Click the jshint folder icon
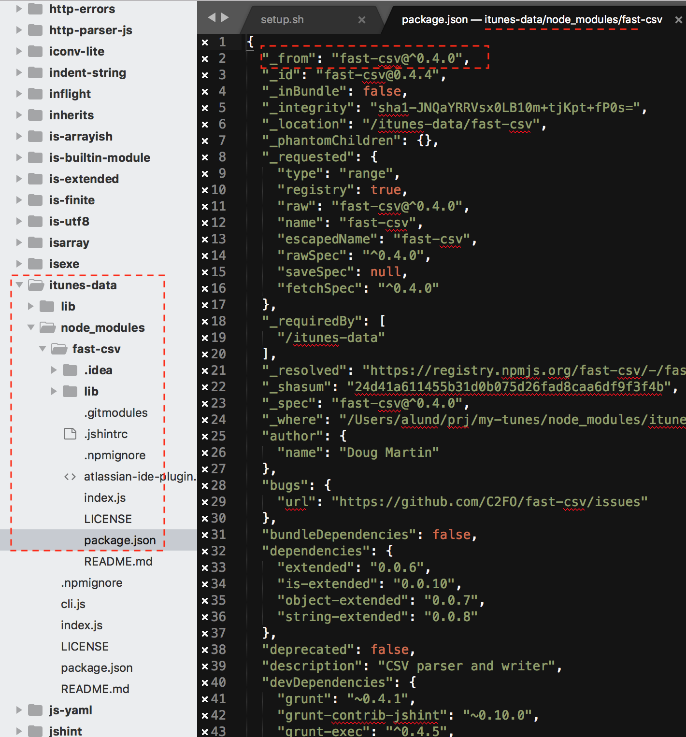 pyautogui.click(x=35, y=731)
